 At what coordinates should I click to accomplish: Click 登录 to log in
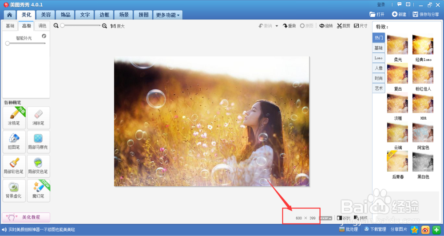(x=381, y=4)
